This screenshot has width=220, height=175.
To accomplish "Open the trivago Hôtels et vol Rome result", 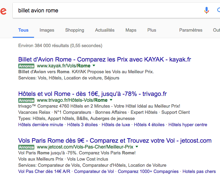I will tap(92, 94).
